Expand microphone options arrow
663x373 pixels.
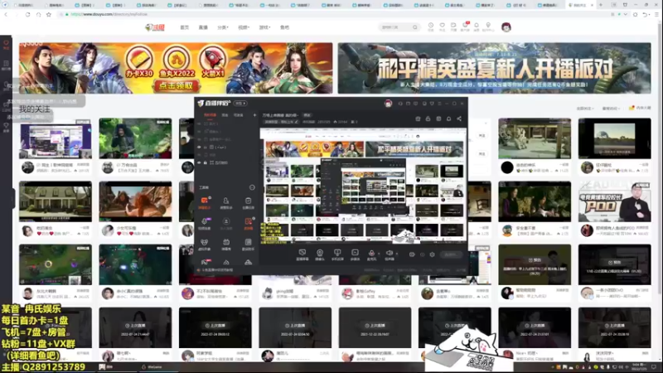pos(379,254)
